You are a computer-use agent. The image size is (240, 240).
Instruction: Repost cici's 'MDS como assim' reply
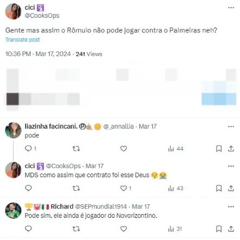point(76,188)
